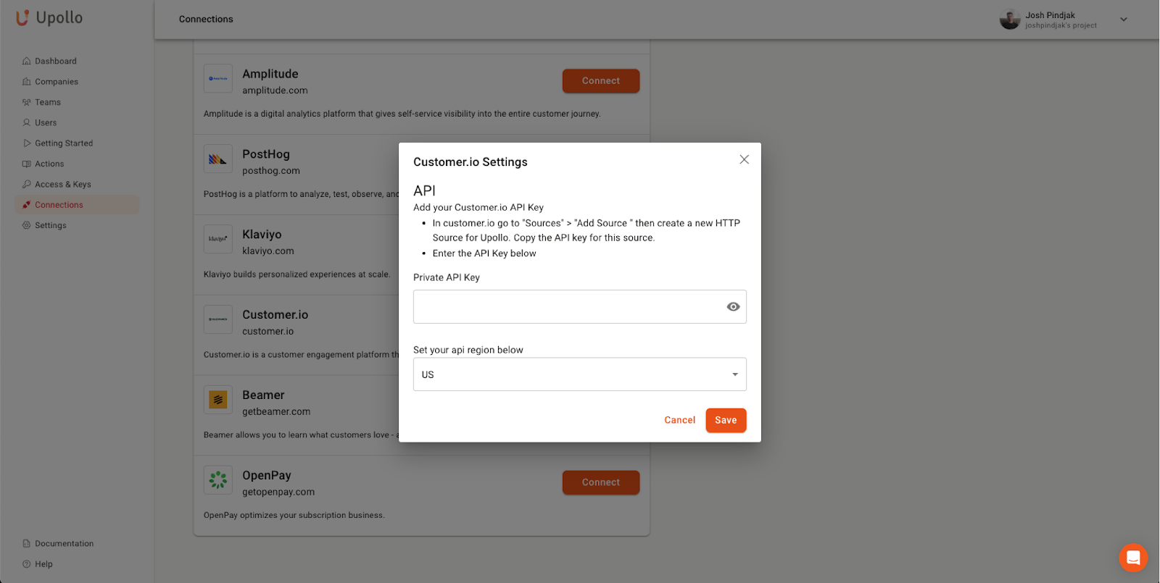Open Dashboard in the sidebar
The width and height of the screenshot is (1160, 583).
pyautogui.click(x=55, y=61)
